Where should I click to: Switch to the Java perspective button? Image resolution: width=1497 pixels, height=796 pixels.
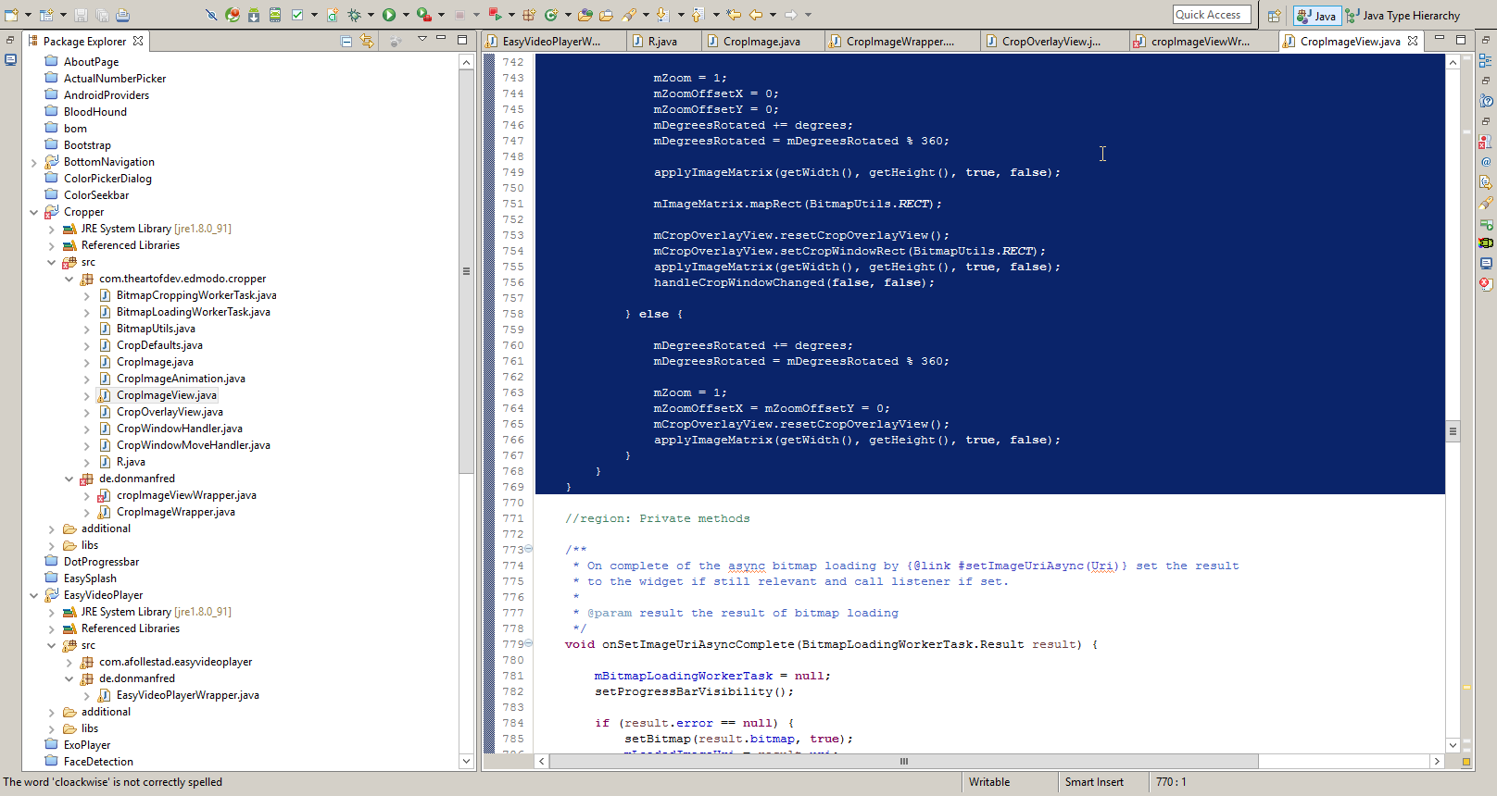pos(1316,16)
